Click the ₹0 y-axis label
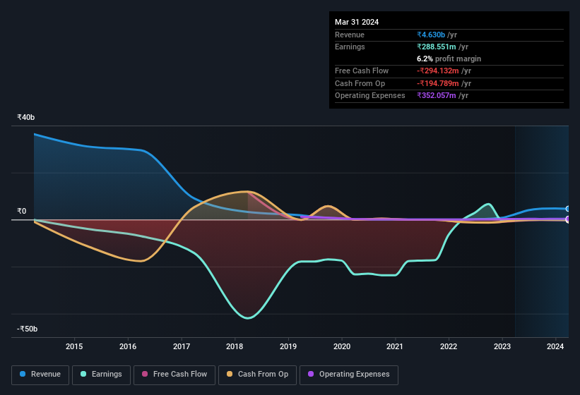 (22, 211)
